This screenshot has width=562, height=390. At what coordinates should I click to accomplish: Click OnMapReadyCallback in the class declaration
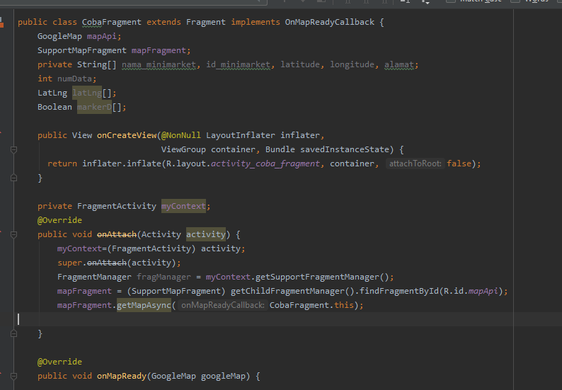329,22
